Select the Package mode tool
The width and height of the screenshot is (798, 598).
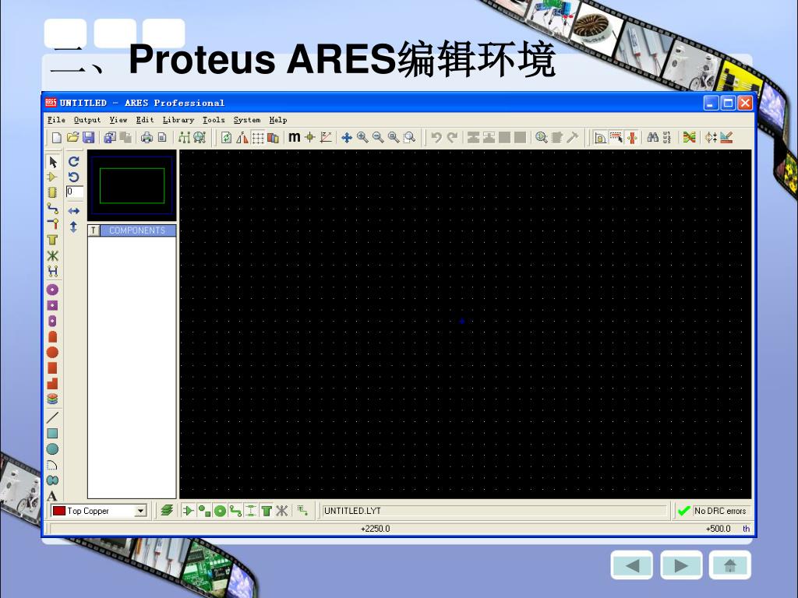(52, 192)
